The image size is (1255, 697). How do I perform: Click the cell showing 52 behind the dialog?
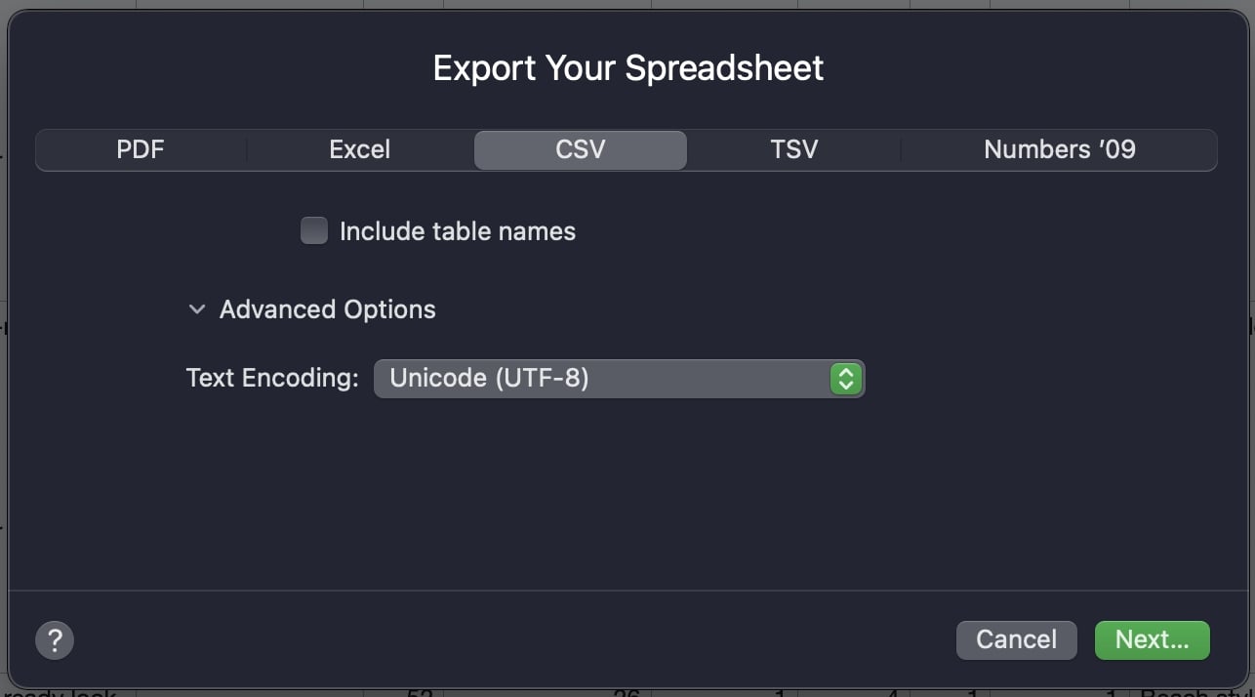(419, 692)
